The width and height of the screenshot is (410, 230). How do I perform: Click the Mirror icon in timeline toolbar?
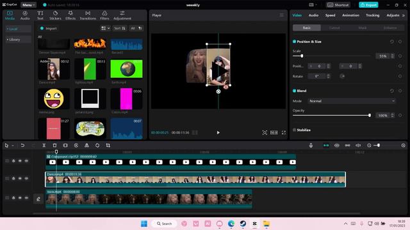click(x=86, y=145)
